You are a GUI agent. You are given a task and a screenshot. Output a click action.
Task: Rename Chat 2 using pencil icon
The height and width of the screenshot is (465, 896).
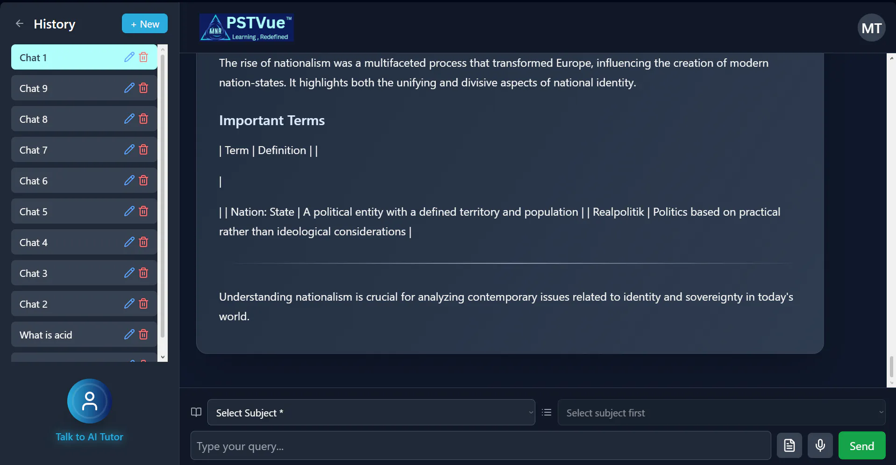point(129,303)
